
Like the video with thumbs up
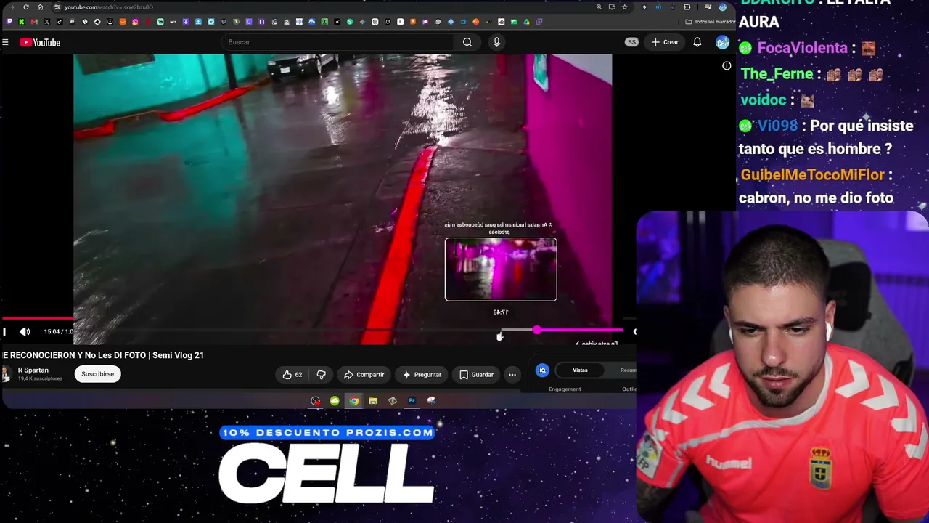coord(292,375)
